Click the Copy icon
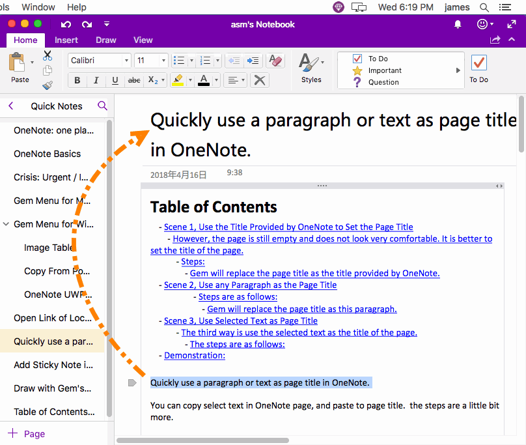The height and width of the screenshot is (445, 526). tap(48, 70)
